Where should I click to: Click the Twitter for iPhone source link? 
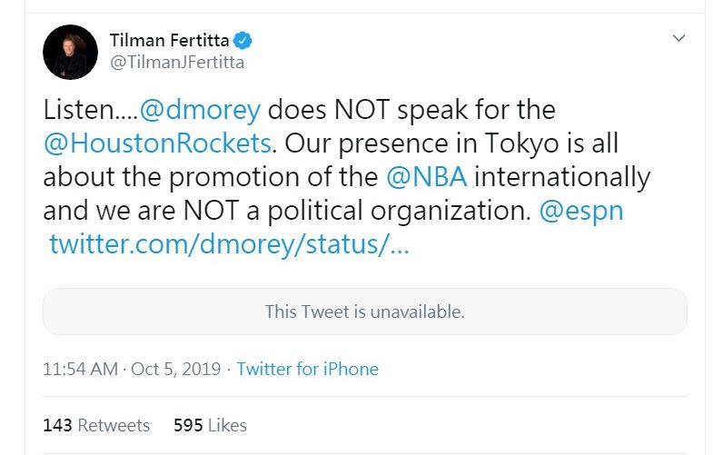click(308, 369)
